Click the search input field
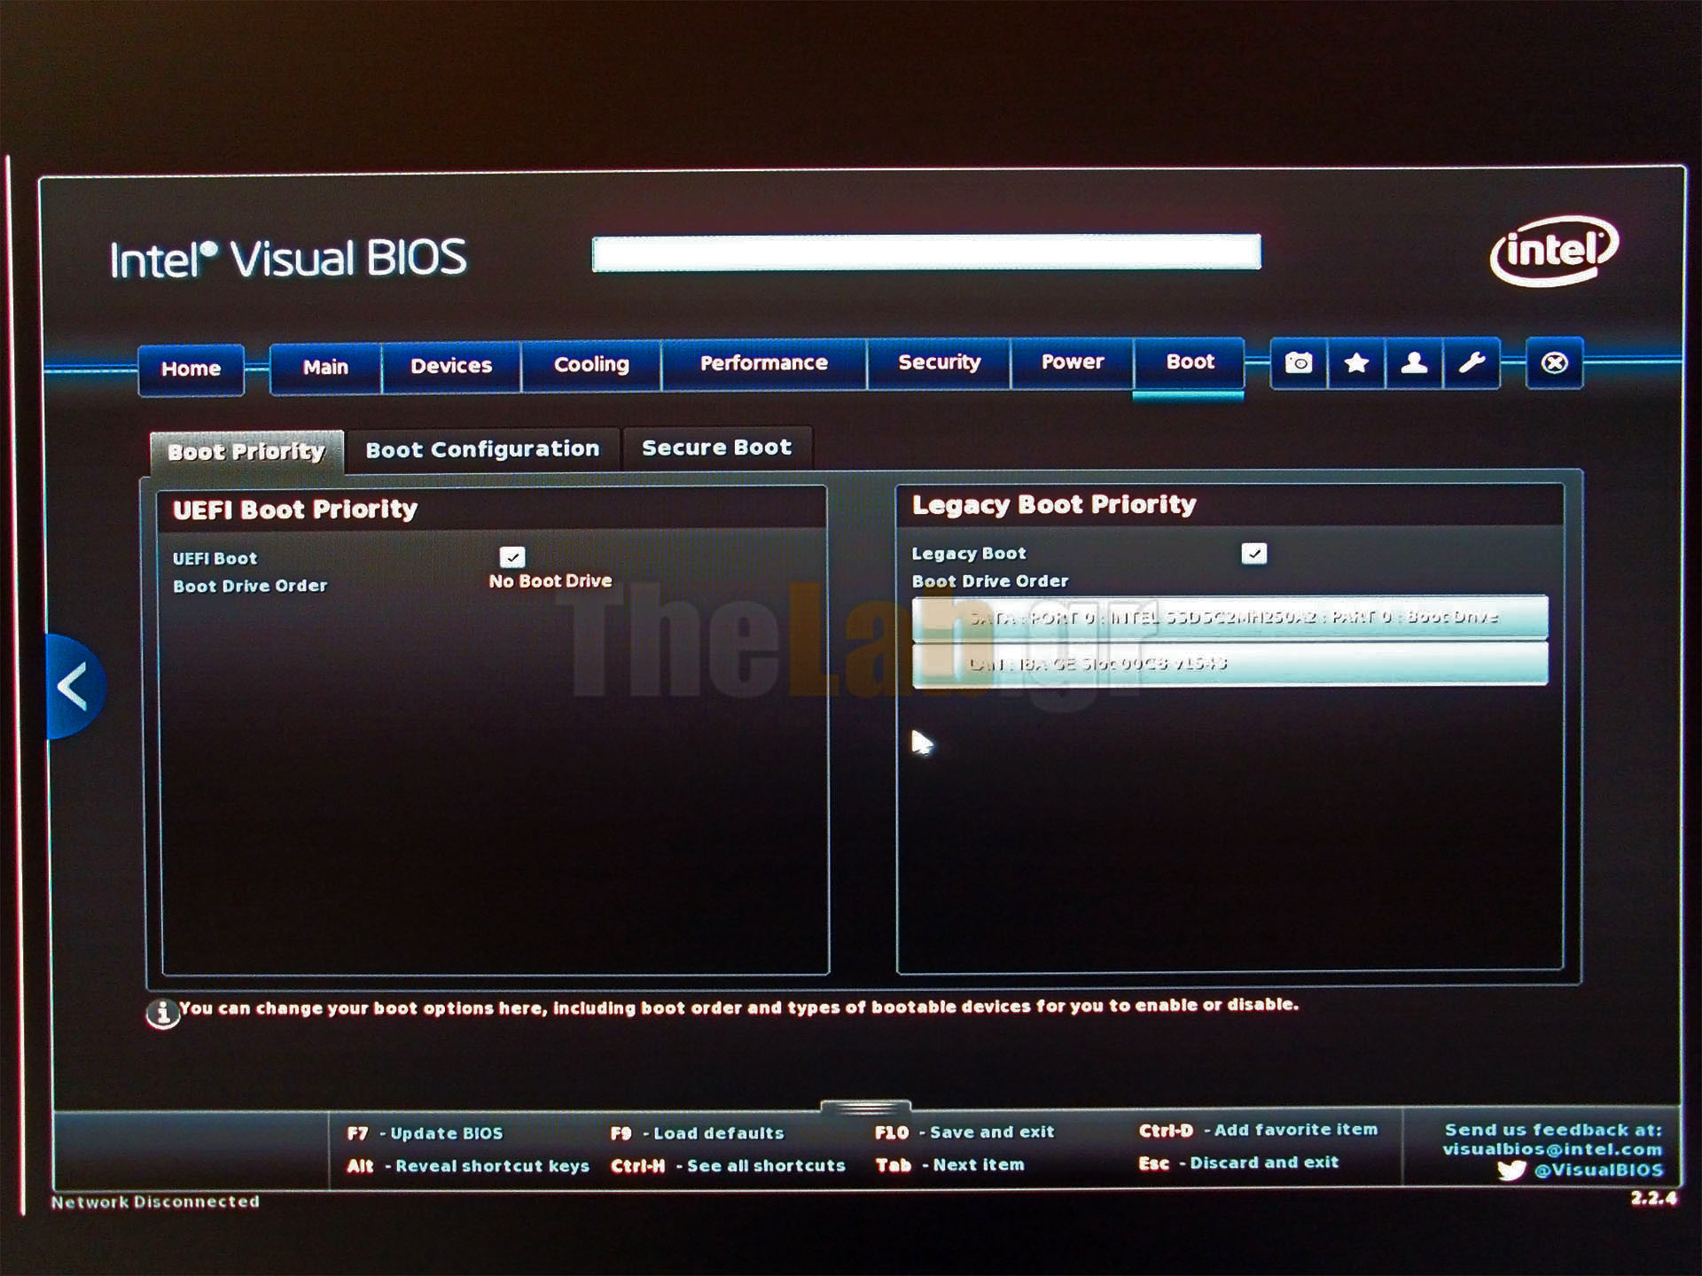 tap(925, 253)
